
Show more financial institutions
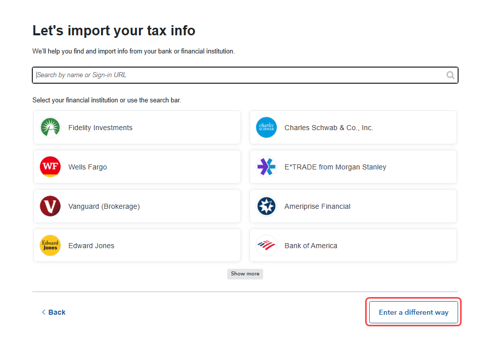click(245, 274)
